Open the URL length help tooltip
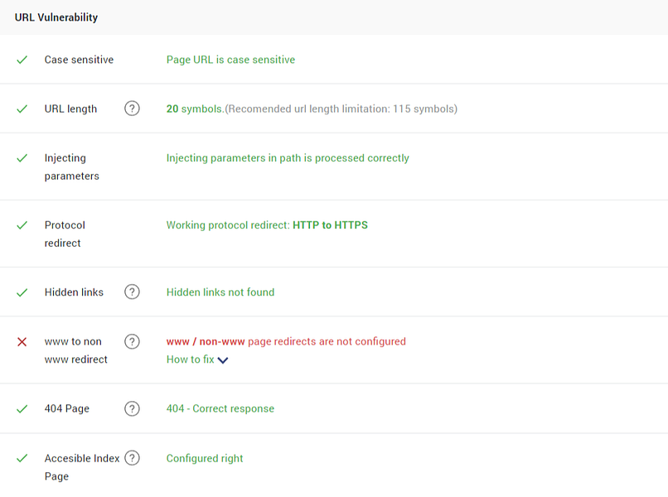Screen dimensions: 668x497 pyautogui.click(x=132, y=108)
